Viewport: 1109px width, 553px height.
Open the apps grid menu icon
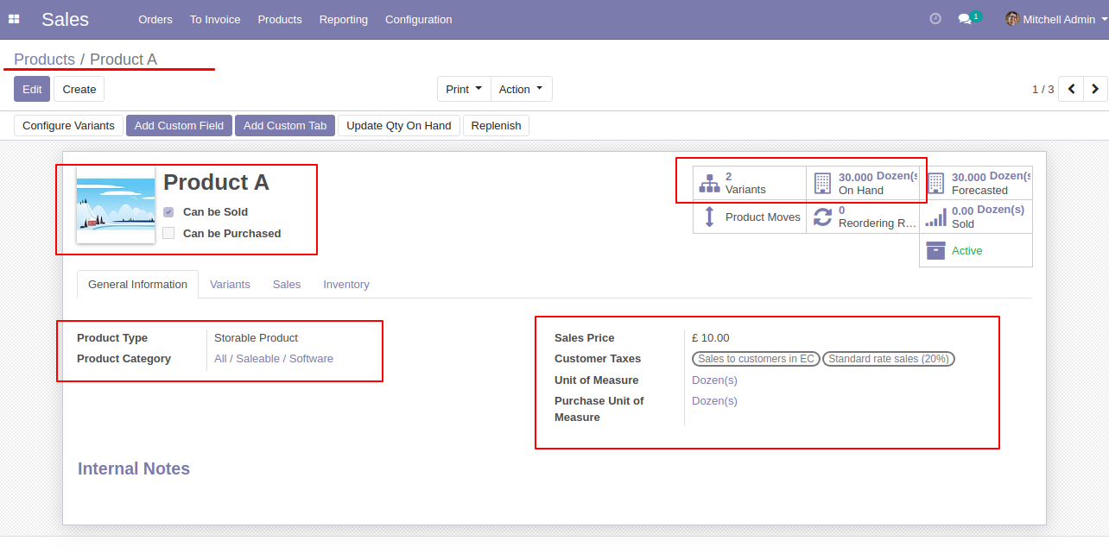[x=14, y=19]
